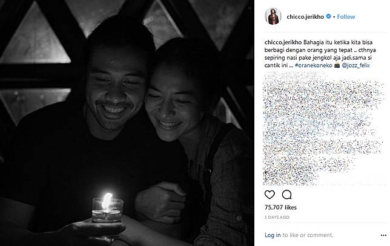Image resolution: width=390 pixels, height=246 pixels.
Task: Open chicco.jerikho's round profile avatar
Action: click(x=273, y=16)
